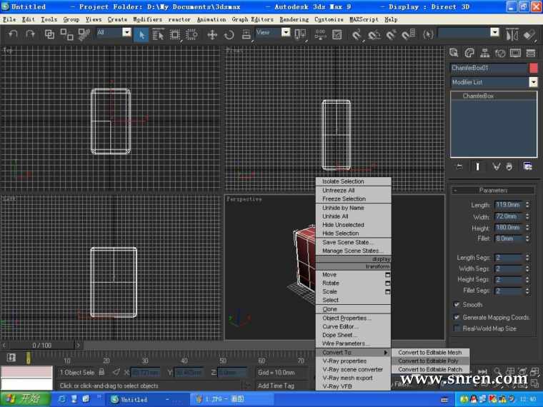Toggle the Smooth checkbox

pos(457,305)
